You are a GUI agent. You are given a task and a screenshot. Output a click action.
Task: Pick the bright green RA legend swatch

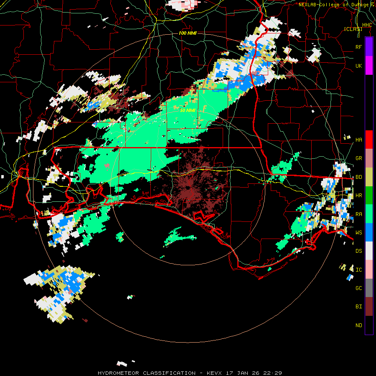pyautogui.click(x=369, y=214)
